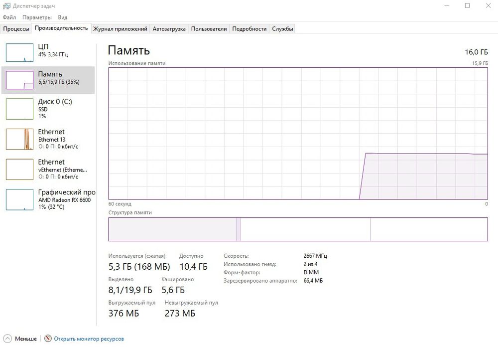
Task: Switch to the Журнал приложений tab
Action: point(120,29)
